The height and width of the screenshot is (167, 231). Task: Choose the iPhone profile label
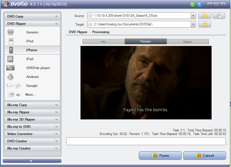[32, 50]
